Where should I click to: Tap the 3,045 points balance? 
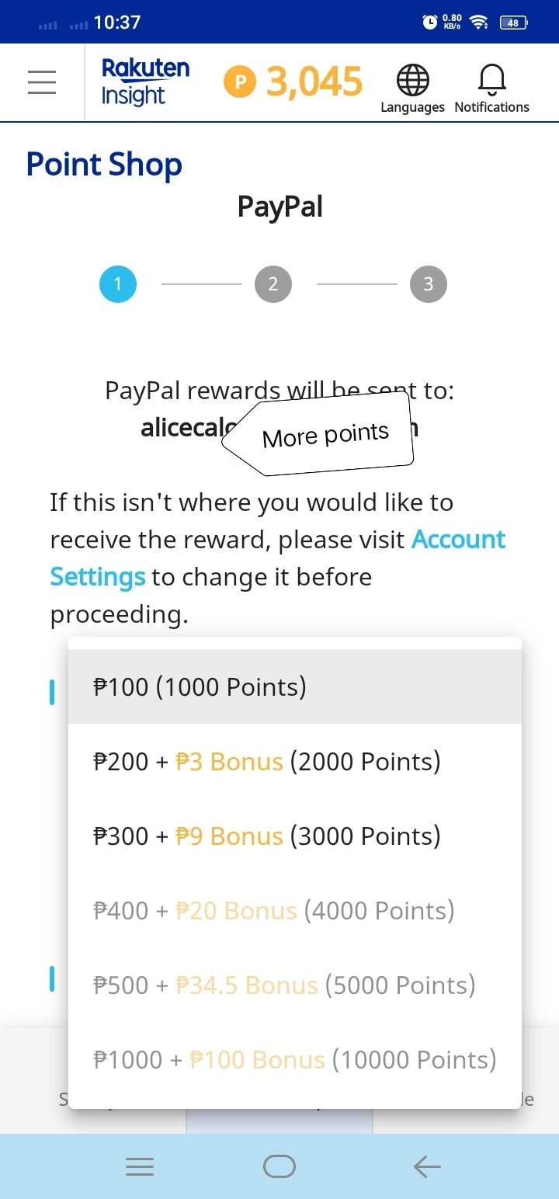pyautogui.click(x=314, y=82)
